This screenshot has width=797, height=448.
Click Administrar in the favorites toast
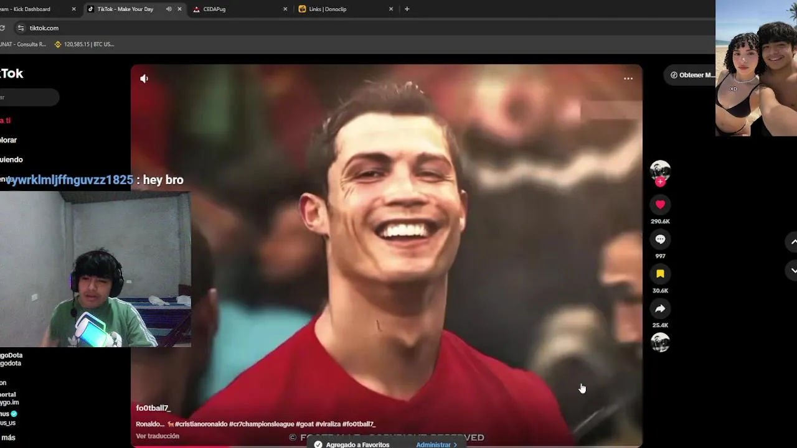point(436,444)
